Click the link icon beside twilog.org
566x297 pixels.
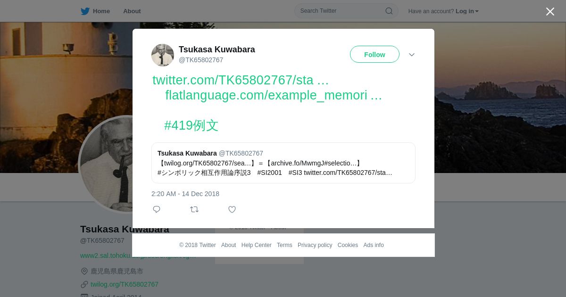[x=84, y=284]
